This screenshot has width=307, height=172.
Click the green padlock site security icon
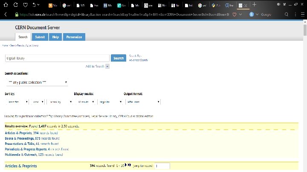pos(17,14)
